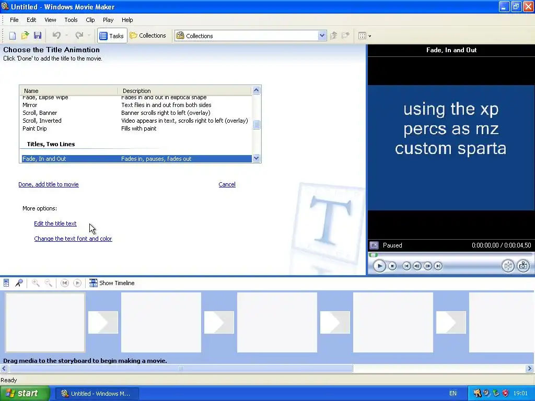Screen dimensions: 535x401
Task: Click the monitor Forward button
Action: (438, 266)
